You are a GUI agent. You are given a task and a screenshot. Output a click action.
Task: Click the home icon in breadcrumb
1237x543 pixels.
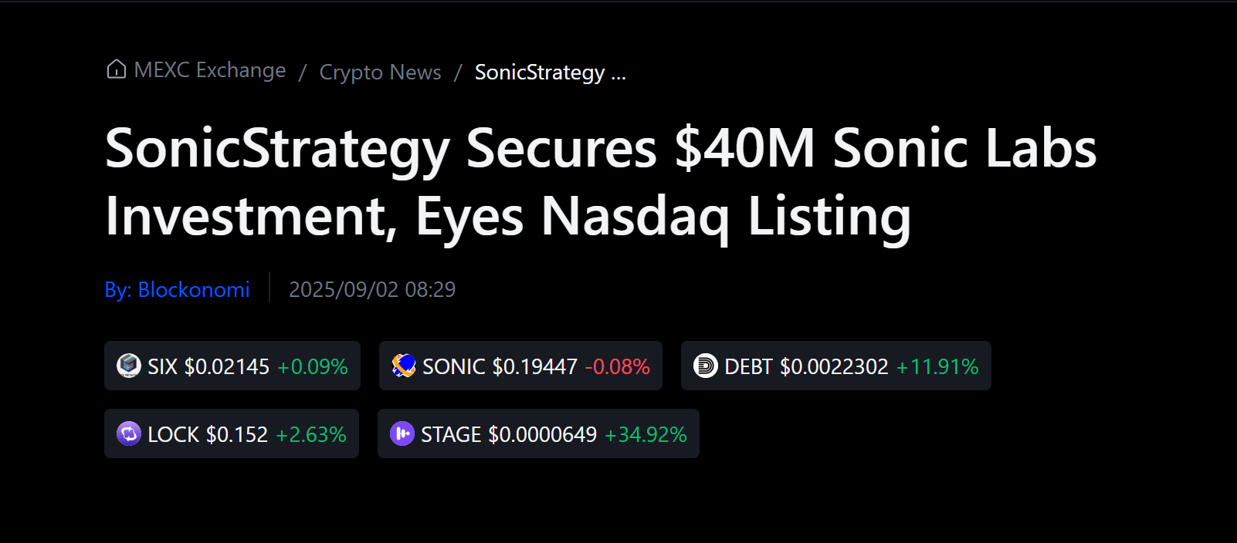117,69
